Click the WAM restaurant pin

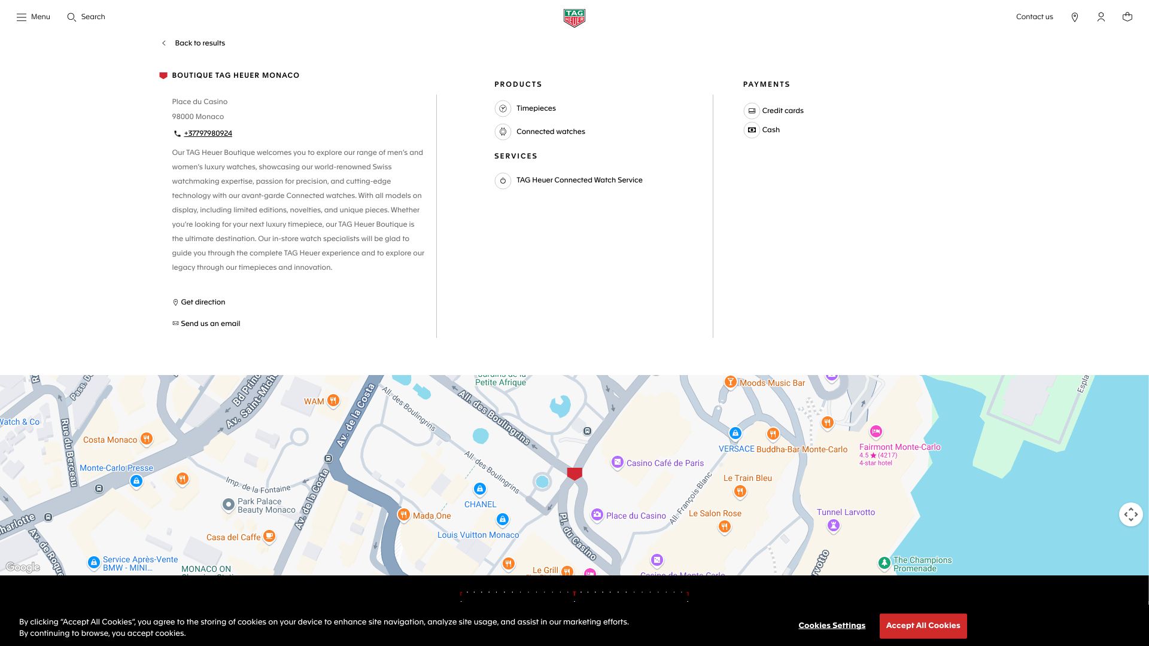(333, 401)
